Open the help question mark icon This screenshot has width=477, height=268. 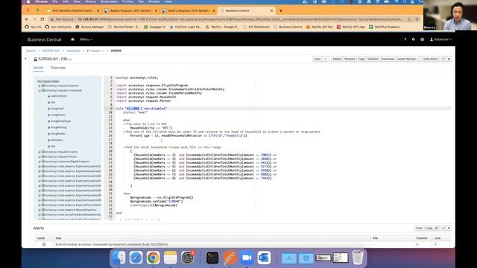click(405, 39)
